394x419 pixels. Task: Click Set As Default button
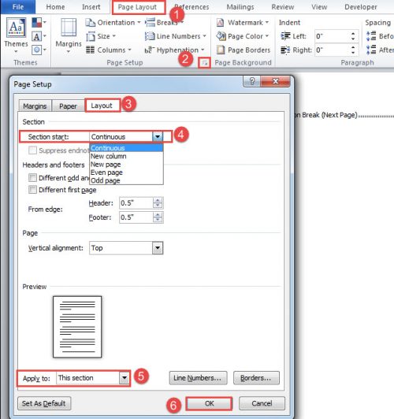coord(44,403)
